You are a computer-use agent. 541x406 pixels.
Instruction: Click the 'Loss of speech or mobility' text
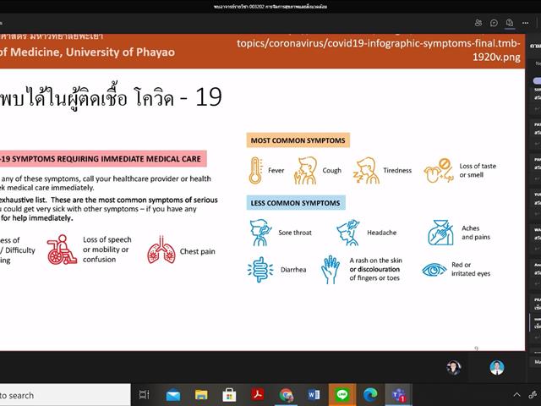[x=107, y=250]
